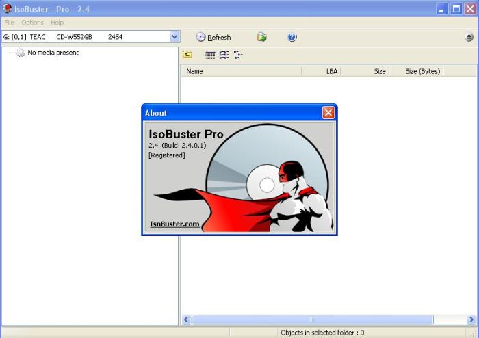Click the folder up one level icon

[x=187, y=55]
